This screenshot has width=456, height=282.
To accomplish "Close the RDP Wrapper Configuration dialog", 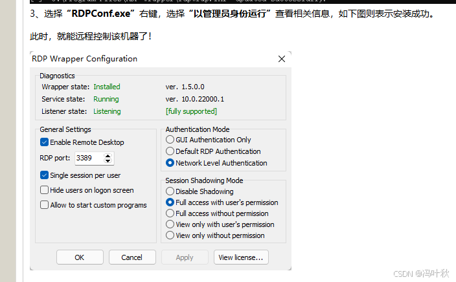I will (282, 59).
